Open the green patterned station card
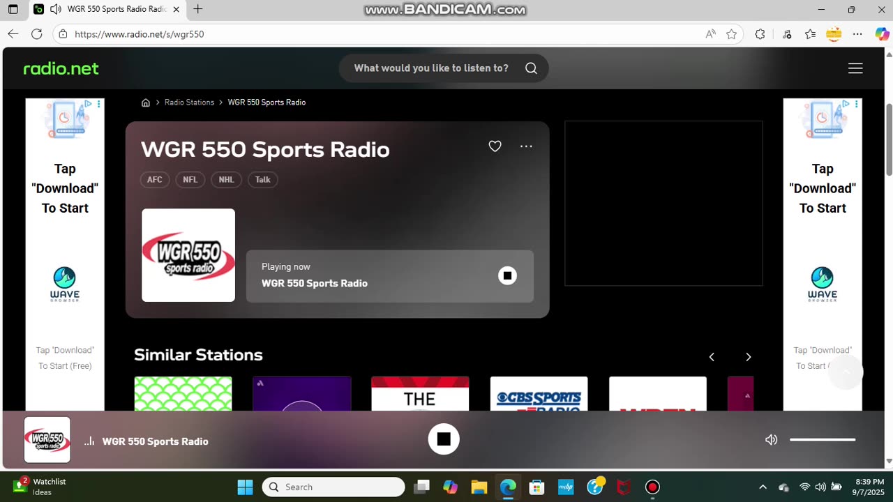893x502 pixels. [x=183, y=394]
